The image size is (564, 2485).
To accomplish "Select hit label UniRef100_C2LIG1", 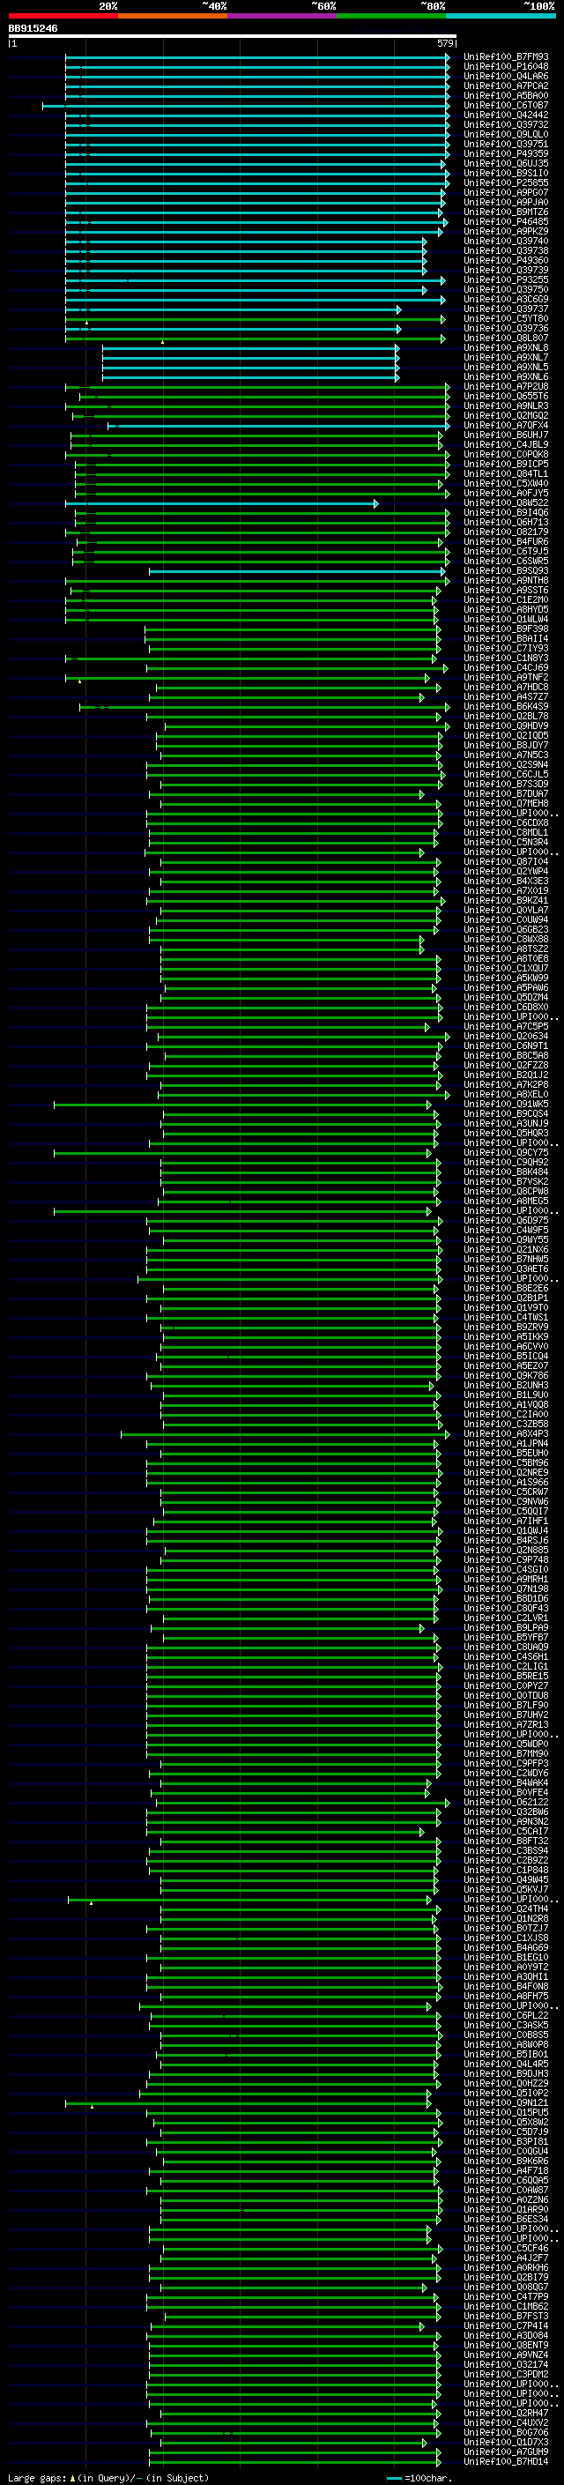I will tap(506, 1666).
